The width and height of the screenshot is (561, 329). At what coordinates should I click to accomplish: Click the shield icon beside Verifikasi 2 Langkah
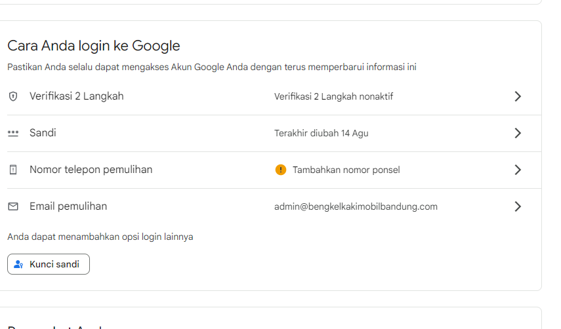(13, 96)
